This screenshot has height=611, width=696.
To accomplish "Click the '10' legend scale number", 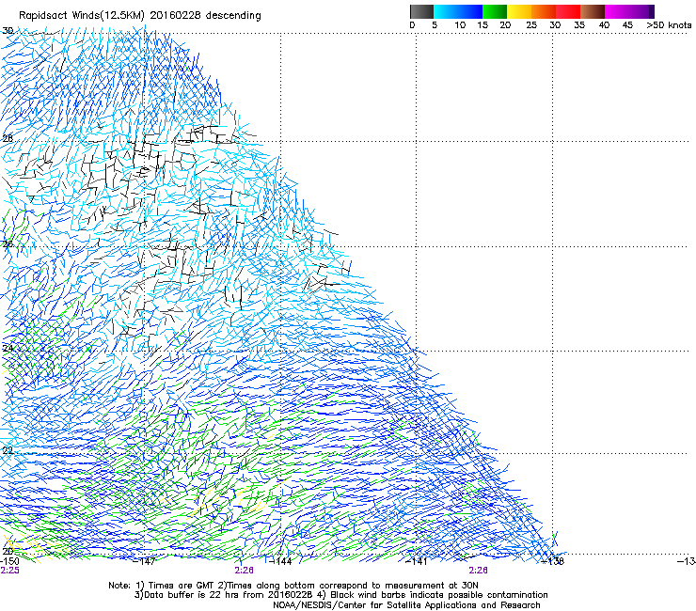I will tap(460, 25).
